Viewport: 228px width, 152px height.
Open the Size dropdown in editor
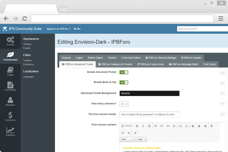[142, 139]
